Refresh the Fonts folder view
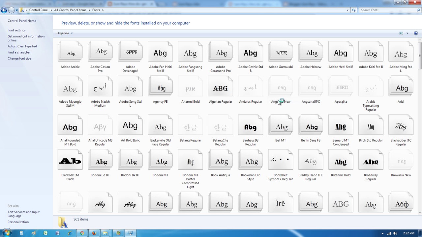The image size is (422, 237). pos(354,10)
